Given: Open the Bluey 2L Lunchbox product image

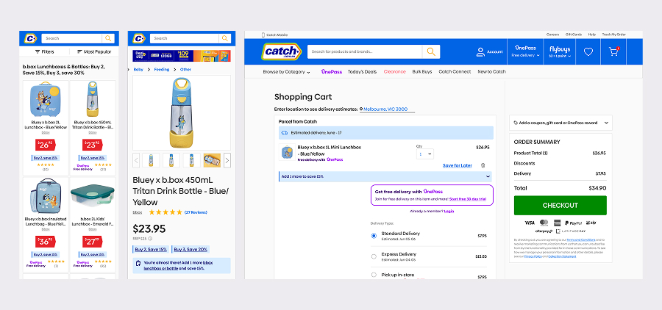Looking at the screenshot, I should (x=45, y=100).
